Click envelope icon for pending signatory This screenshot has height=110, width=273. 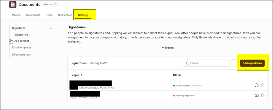click(256, 95)
